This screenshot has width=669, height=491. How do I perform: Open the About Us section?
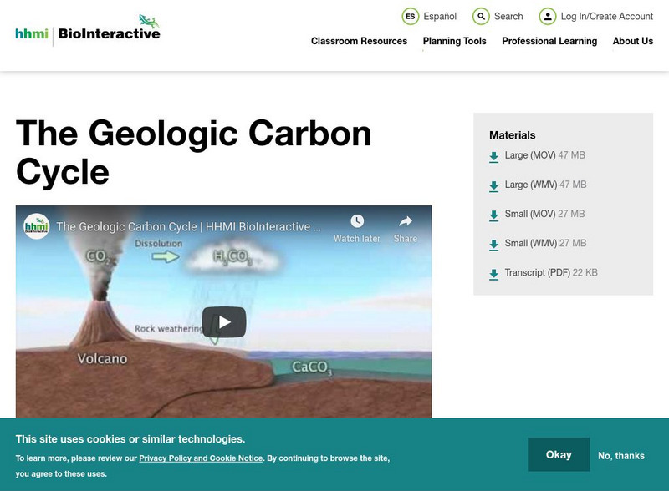(632, 39)
